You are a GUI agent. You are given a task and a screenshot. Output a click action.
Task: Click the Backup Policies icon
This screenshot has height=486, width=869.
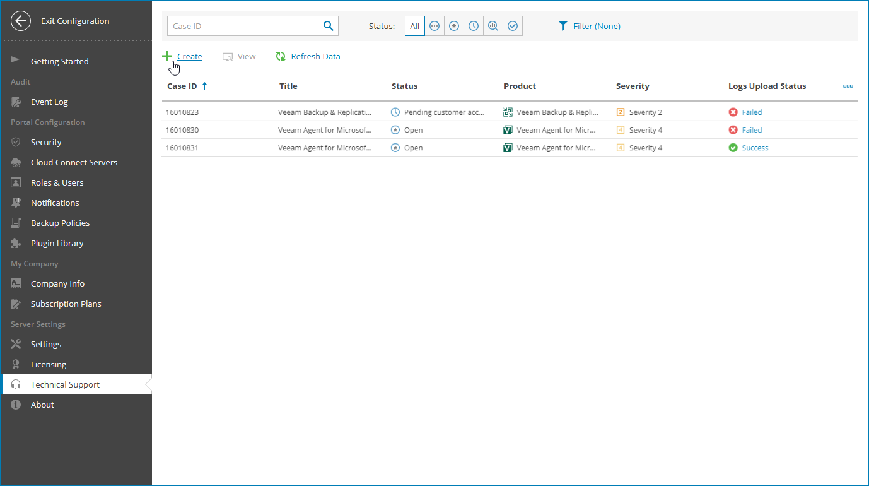[x=16, y=223]
